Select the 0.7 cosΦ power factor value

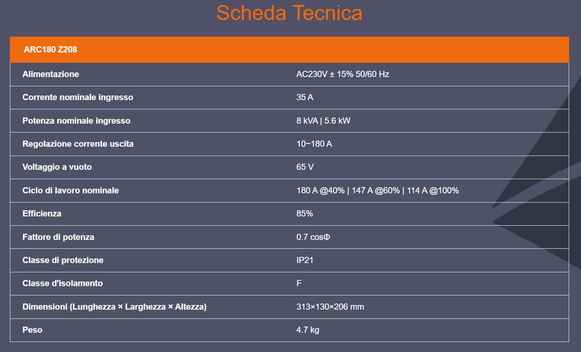[x=313, y=237]
